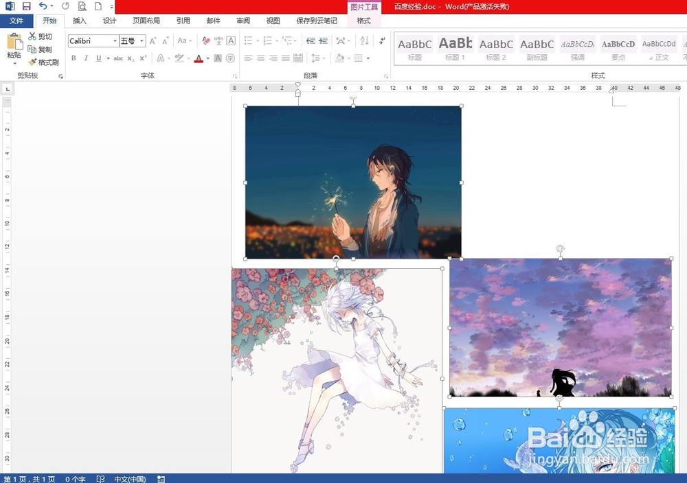
Task: Apply character border icon
Action: click(x=231, y=40)
